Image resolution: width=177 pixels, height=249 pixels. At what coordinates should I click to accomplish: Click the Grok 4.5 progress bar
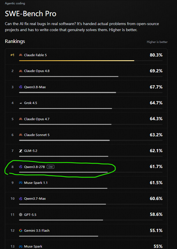[x=91, y=108]
